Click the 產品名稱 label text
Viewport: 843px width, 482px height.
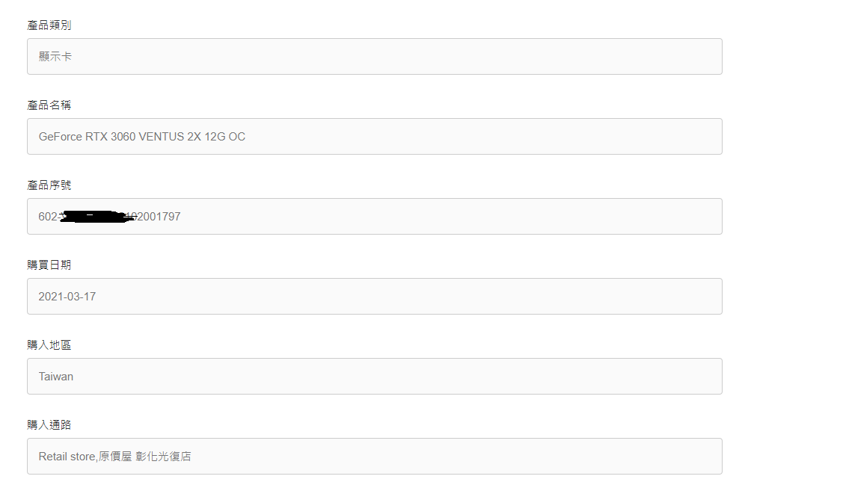click(49, 105)
